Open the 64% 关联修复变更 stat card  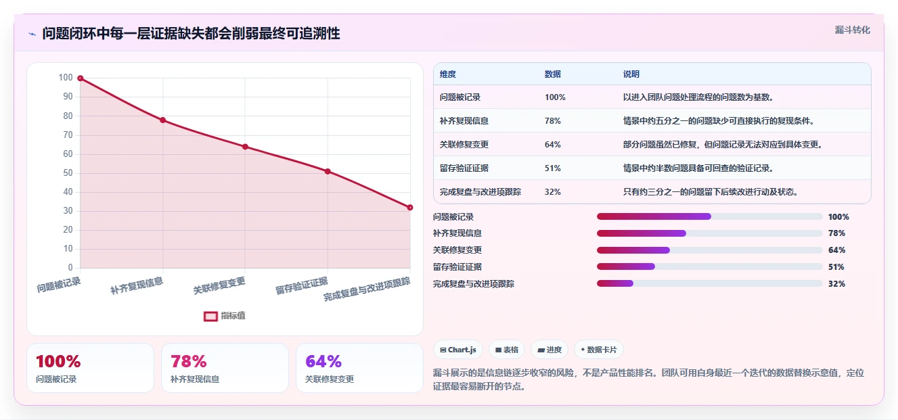359,368
